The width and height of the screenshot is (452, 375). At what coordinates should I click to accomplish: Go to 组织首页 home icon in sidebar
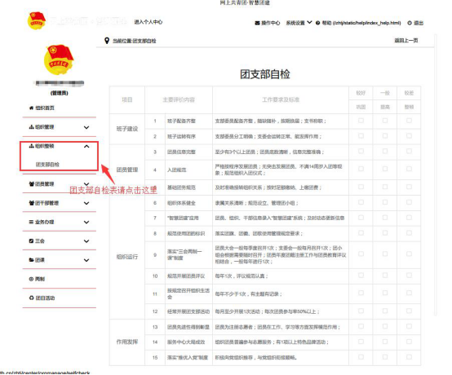point(32,108)
